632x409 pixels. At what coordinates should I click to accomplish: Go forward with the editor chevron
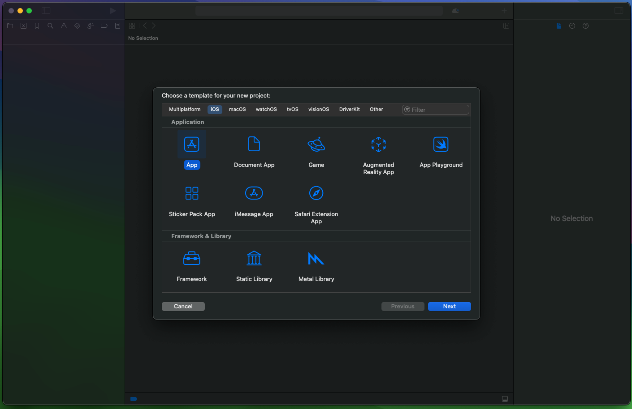tap(154, 26)
